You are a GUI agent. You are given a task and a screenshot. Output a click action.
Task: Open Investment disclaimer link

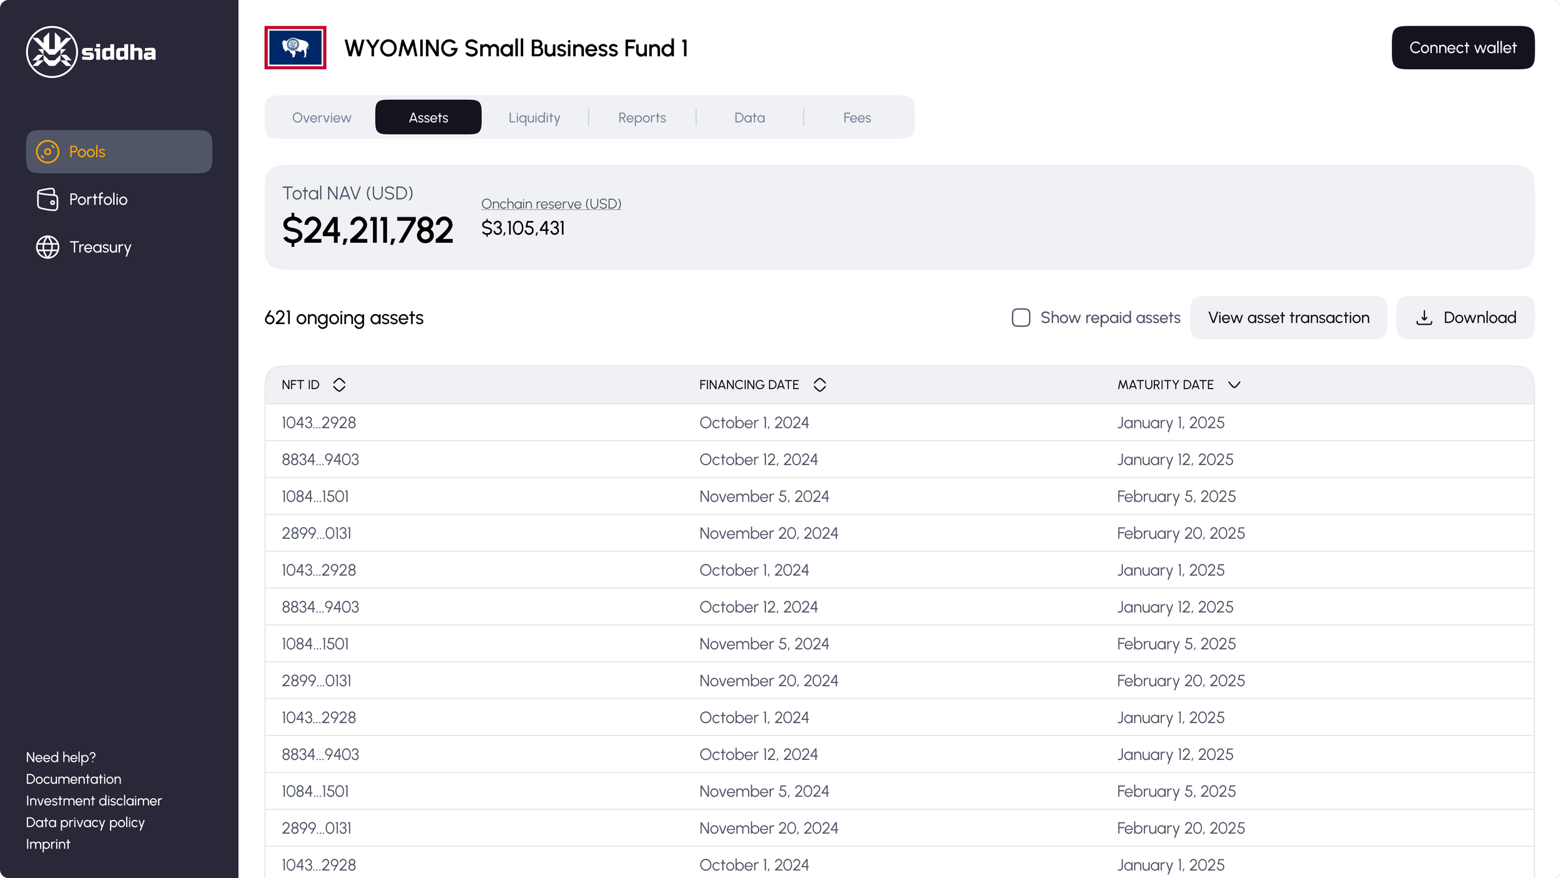[x=94, y=801]
